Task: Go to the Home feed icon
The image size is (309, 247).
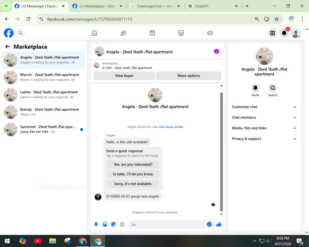Action: pyautogui.click(x=95, y=33)
